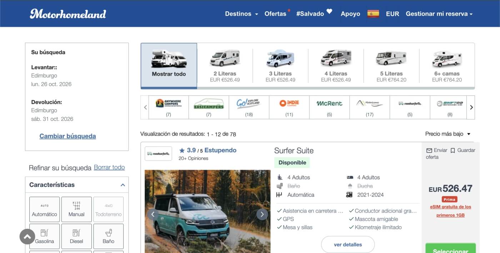This screenshot has height=253, width=500.
Task: Toggle the Automático transmission filter
Action: pos(44,209)
